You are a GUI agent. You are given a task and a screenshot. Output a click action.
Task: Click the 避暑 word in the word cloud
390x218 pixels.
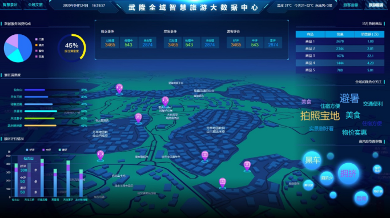pyautogui.click(x=349, y=98)
